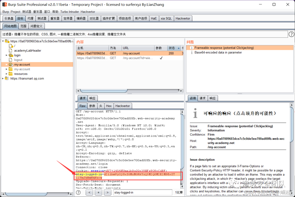Click the file icon beside academyLabHeader
The width and height of the screenshot is (295, 197).
pos(11,50)
